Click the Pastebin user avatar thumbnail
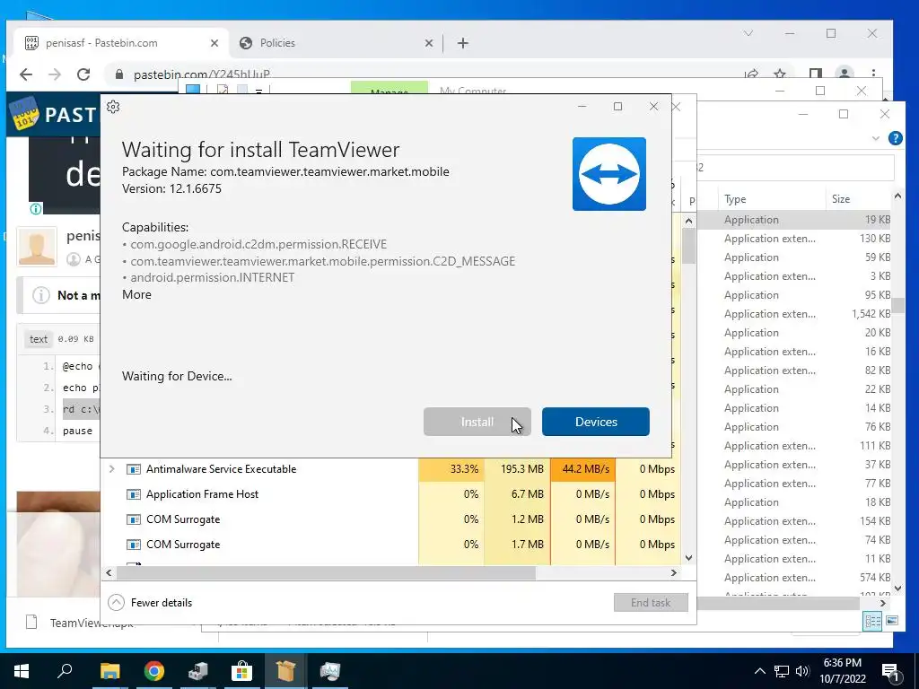This screenshot has height=689, width=919. coord(37,246)
